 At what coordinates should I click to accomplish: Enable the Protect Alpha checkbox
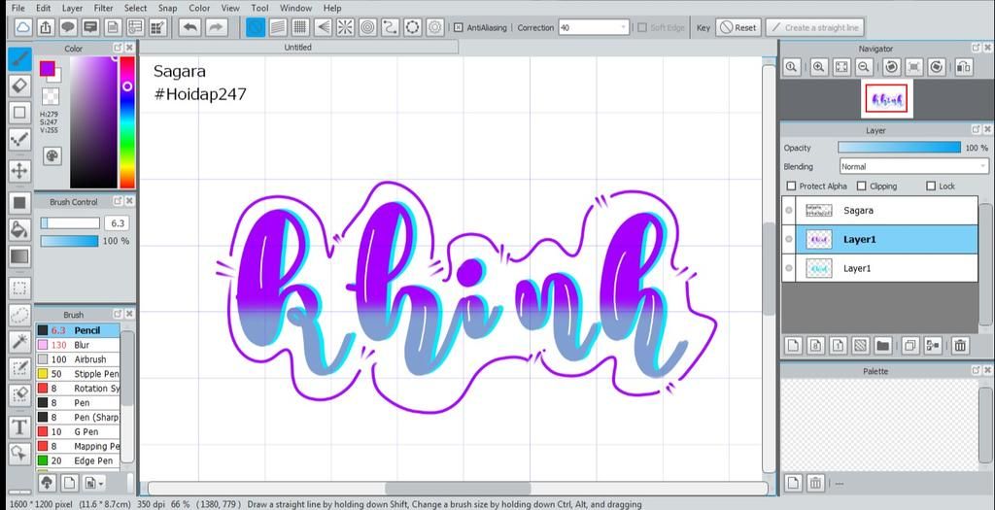click(791, 186)
